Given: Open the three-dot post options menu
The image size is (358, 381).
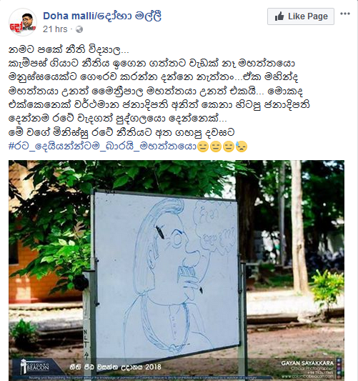Looking at the screenshot, I should 345,14.
